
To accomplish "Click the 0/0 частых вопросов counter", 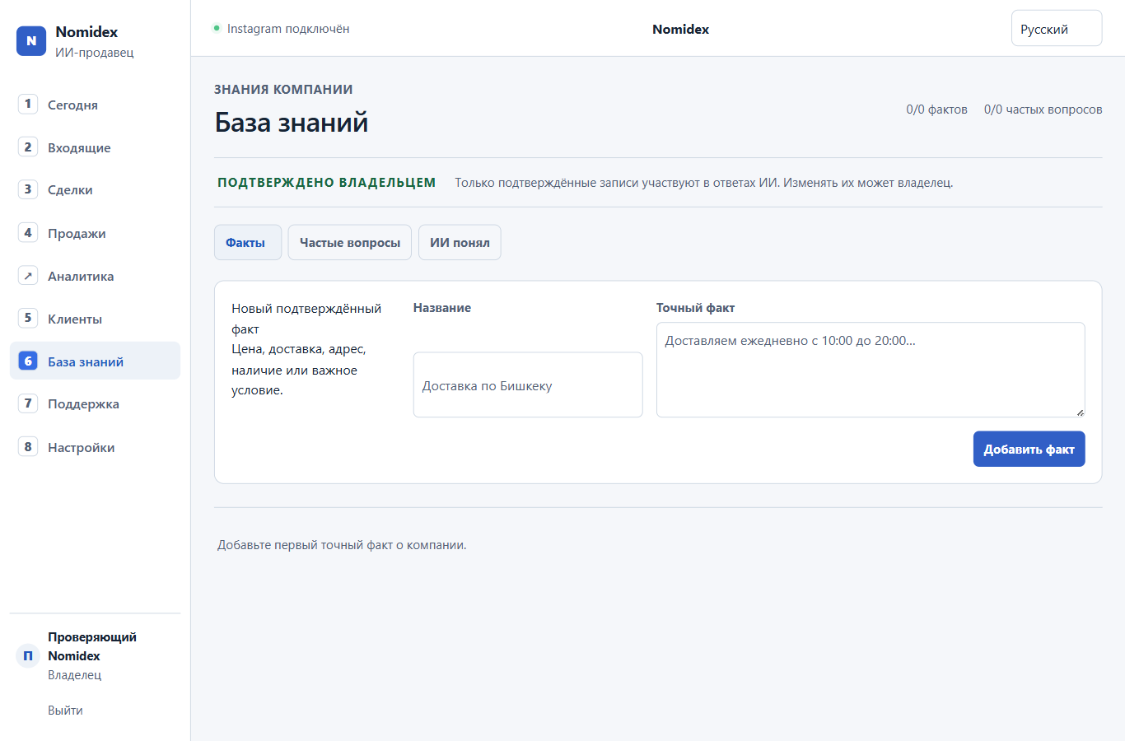I will coord(1043,110).
